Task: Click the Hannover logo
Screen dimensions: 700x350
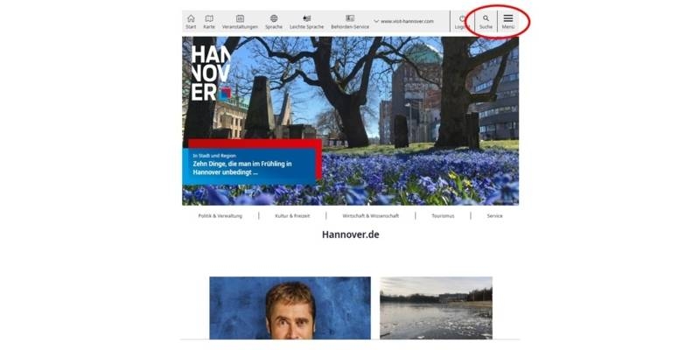Action: [x=211, y=73]
